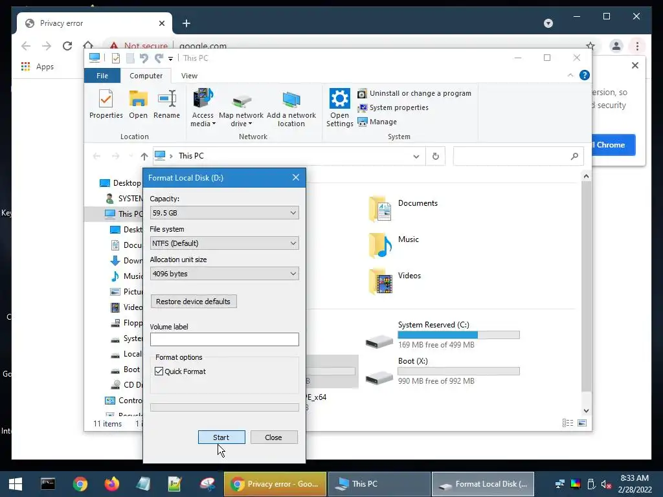Click the Explorer help question mark icon
This screenshot has height=497, width=663.
pos(585,75)
